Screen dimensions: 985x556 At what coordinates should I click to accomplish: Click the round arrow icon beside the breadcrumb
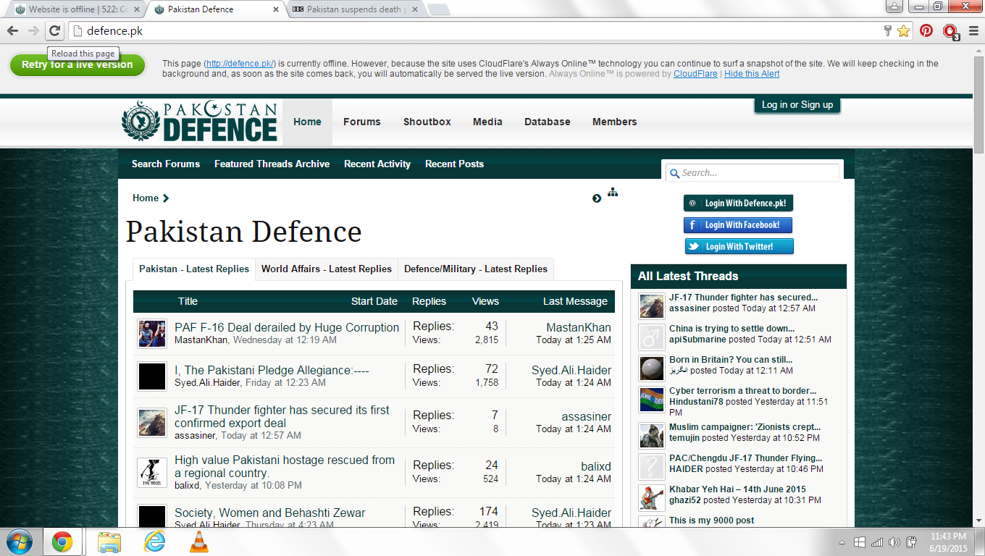click(x=597, y=198)
